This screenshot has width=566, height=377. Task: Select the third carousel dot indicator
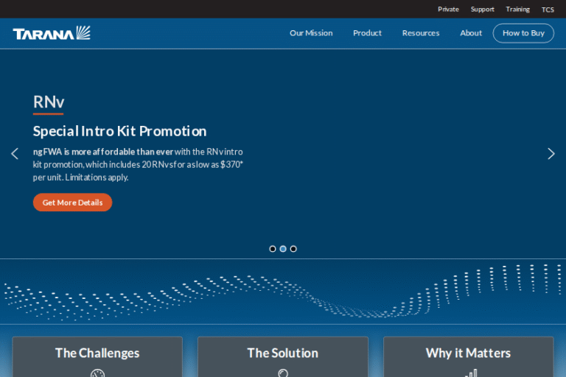293,249
